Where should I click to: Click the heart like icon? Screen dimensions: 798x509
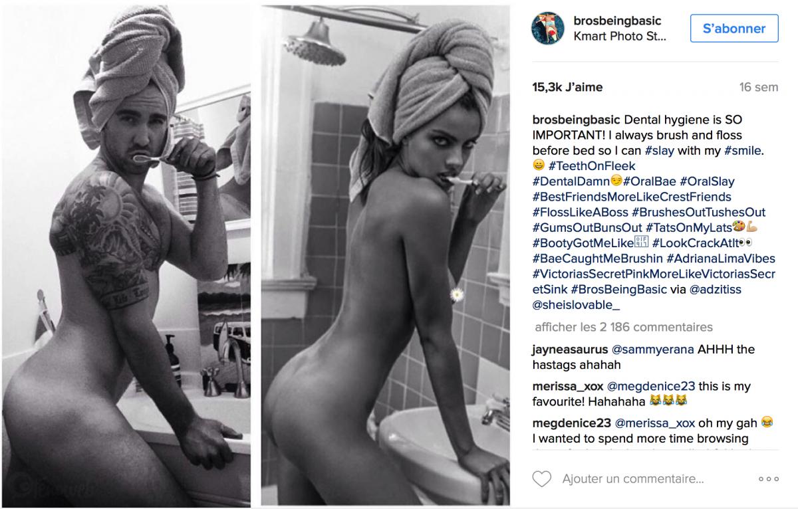click(x=543, y=479)
